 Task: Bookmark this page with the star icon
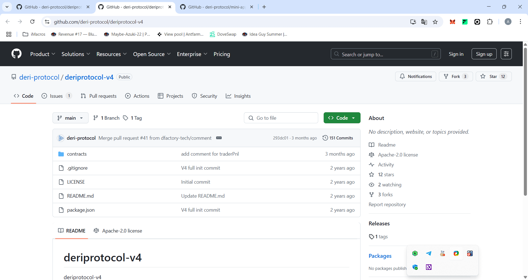435,22
